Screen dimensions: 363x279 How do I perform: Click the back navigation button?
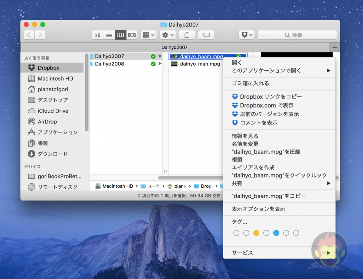(x=29, y=35)
